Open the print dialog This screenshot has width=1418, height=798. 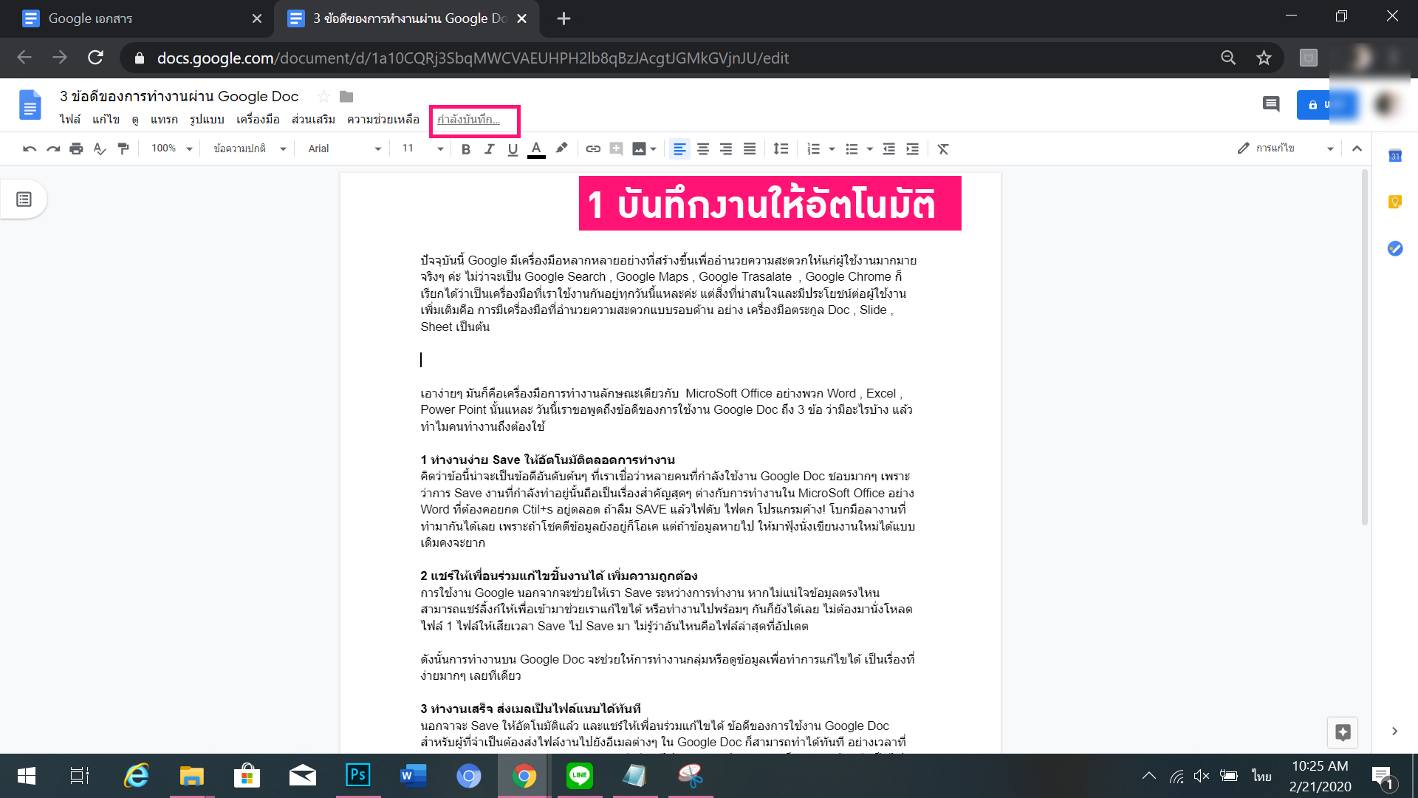76,149
